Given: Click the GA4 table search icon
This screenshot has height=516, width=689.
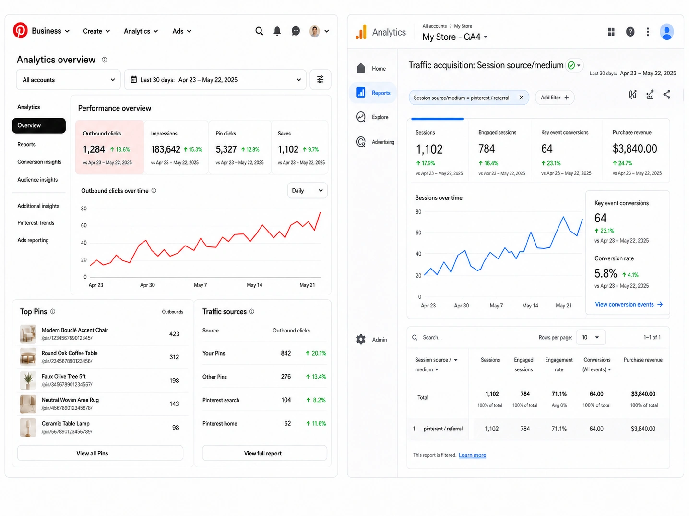Looking at the screenshot, I should pos(415,338).
